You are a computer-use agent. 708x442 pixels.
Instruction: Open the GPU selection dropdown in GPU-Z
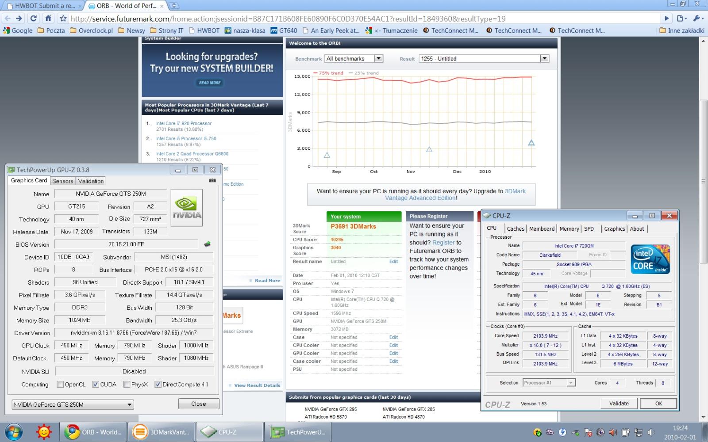coord(73,404)
